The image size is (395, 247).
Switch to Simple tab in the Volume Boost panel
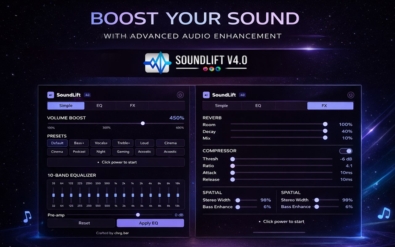(66, 106)
